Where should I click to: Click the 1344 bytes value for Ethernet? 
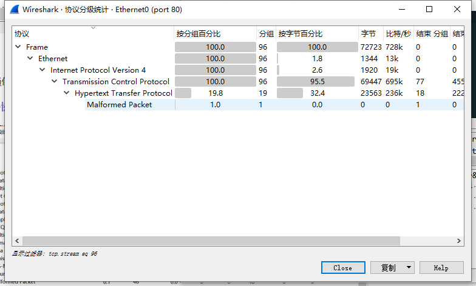369,58
